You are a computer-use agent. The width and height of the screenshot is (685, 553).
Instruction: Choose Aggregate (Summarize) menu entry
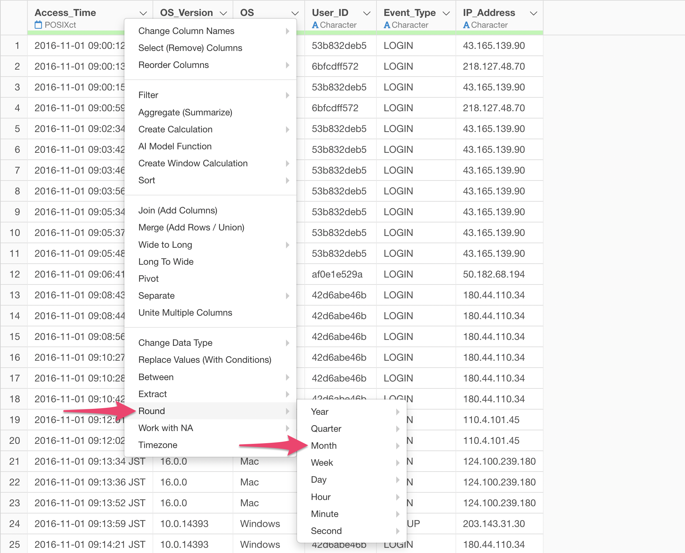click(185, 112)
